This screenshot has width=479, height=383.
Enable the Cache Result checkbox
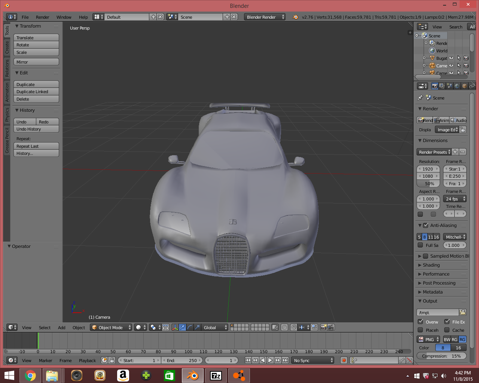click(x=447, y=330)
